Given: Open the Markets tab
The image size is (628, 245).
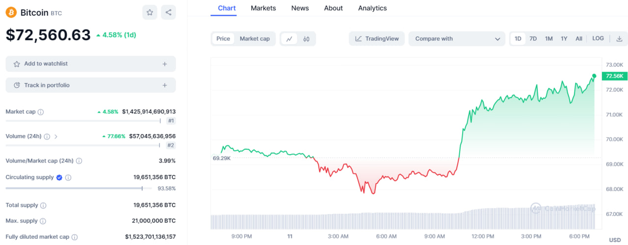Looking at the screenshot, I should 263,8.
